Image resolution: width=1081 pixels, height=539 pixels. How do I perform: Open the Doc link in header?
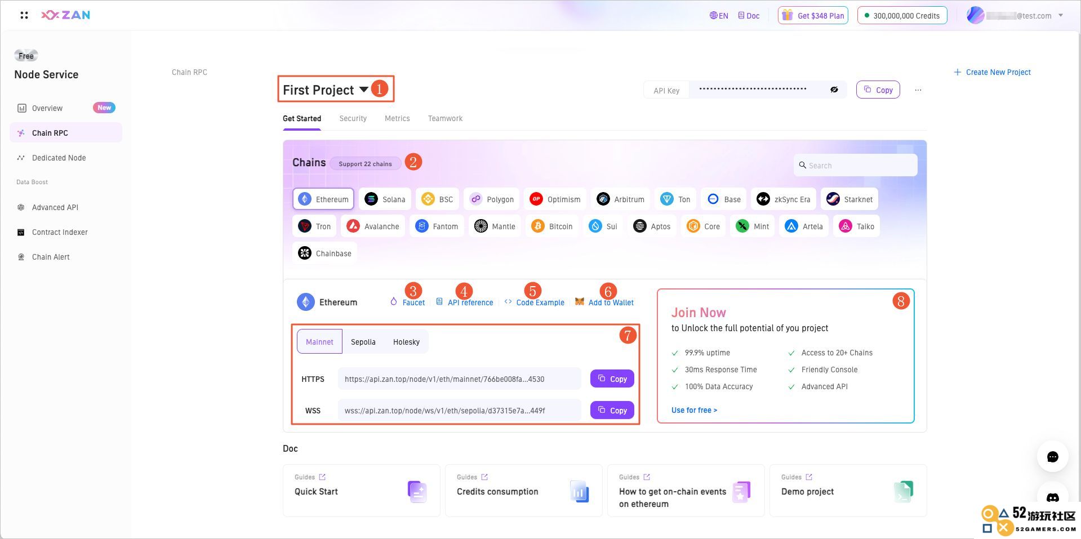[749, 16]
